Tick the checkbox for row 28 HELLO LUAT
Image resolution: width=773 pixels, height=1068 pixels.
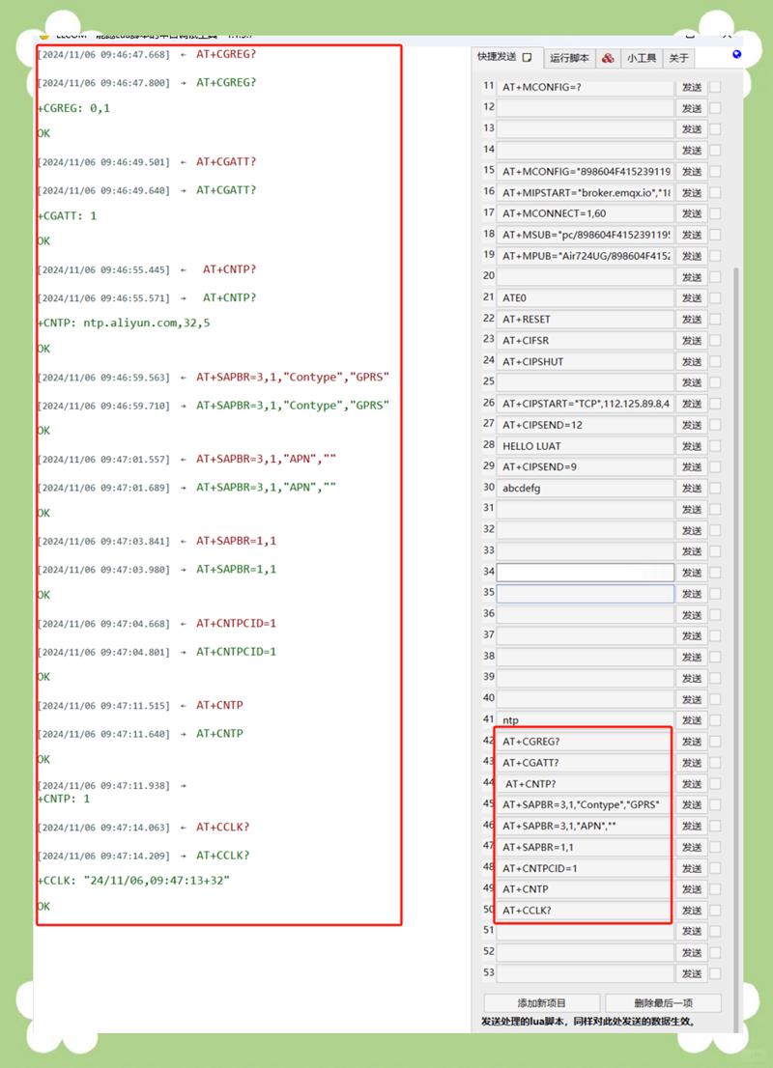coord(715,445)
